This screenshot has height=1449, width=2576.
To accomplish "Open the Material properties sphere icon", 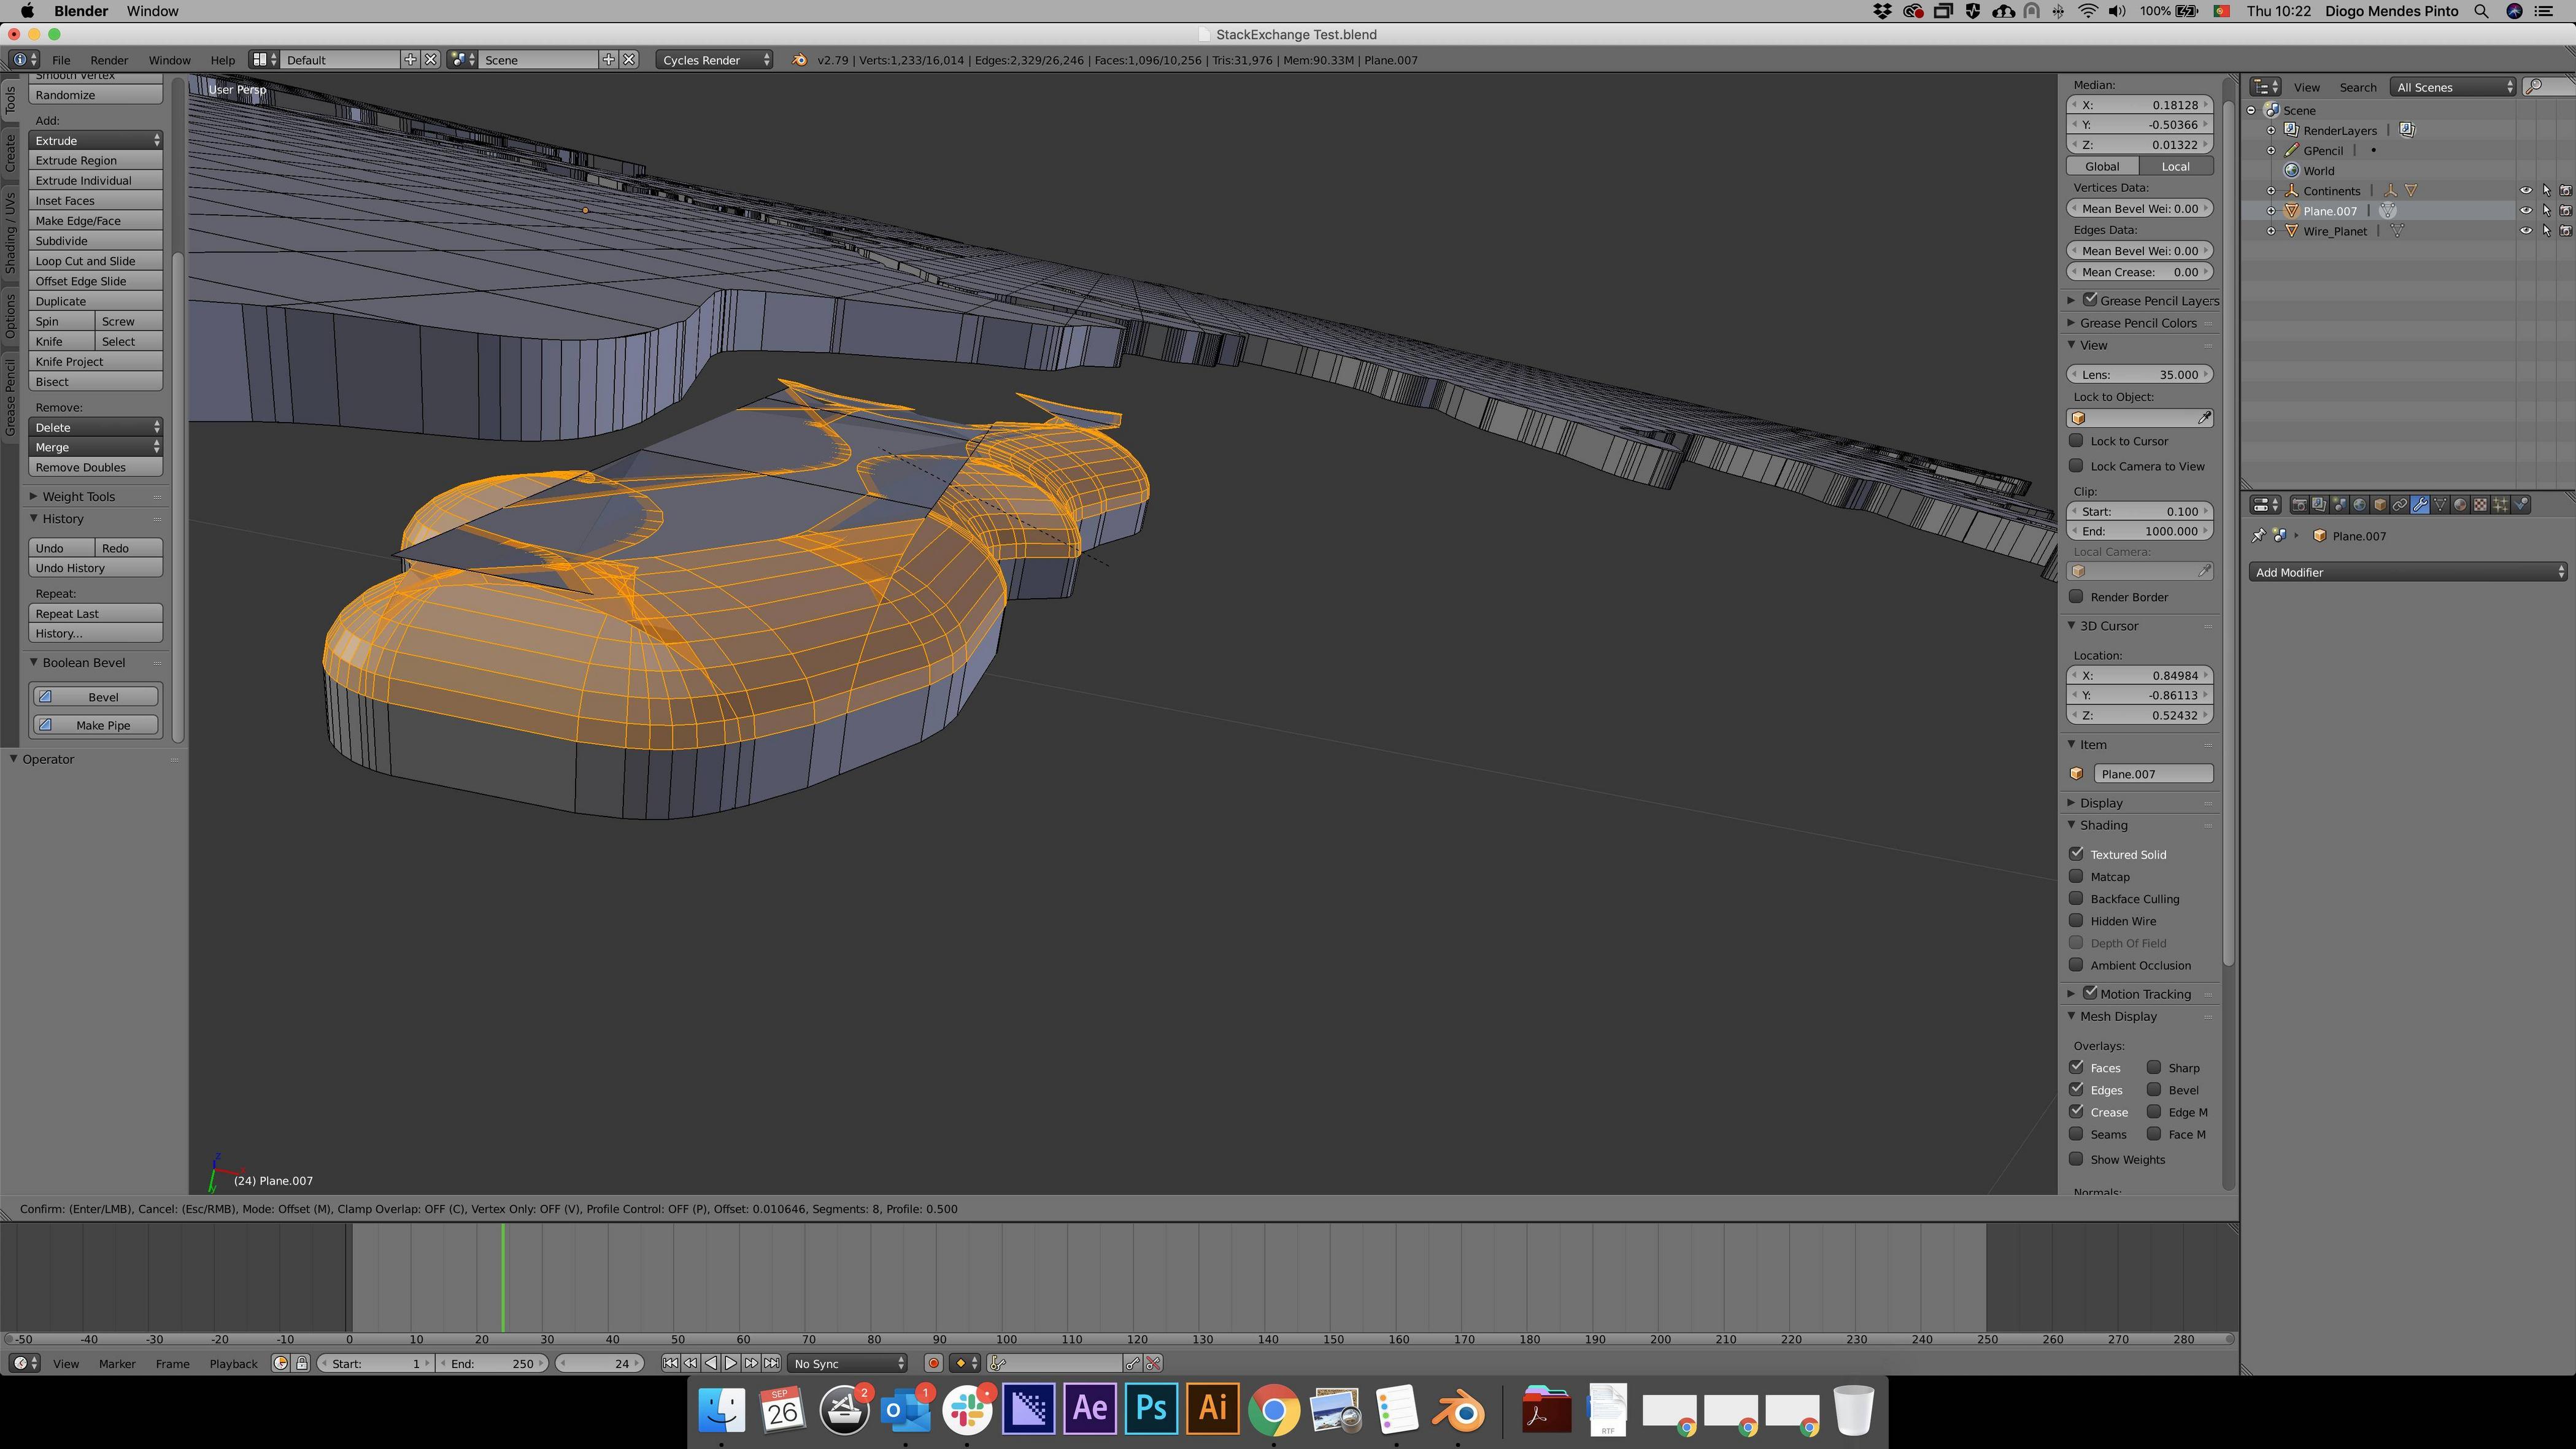I will 2460,505.
